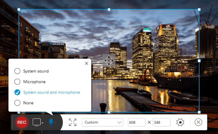The height and width of the screenshot is (134, 218).
Task: Click the top-right corner selection handle
Action: 199,9
